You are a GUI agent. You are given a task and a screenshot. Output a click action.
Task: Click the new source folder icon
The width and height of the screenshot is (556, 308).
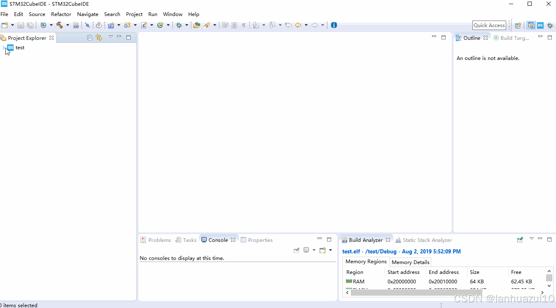pos(127,25)
